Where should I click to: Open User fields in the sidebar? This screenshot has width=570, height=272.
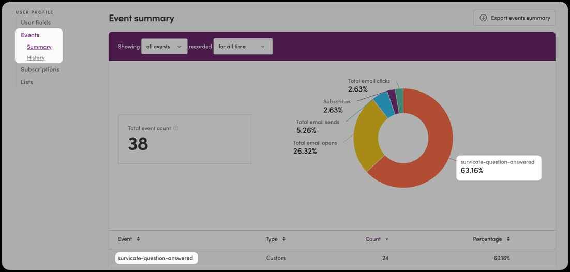point(36,23)
